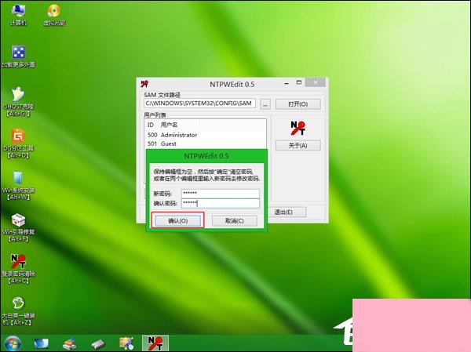Viewport: 471px width, 352px height.
Task: Click the confirm (O) button
Action: click(x=178, y=221)
